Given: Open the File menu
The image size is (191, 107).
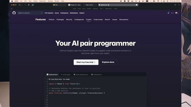Looking at the screenshot, I should click(21, 1).
